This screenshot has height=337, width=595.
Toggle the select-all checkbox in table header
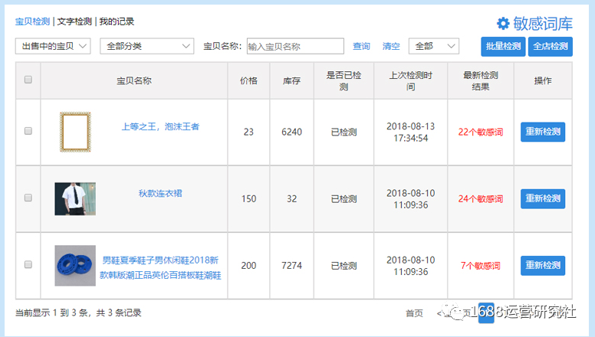(x=28, y=80)
